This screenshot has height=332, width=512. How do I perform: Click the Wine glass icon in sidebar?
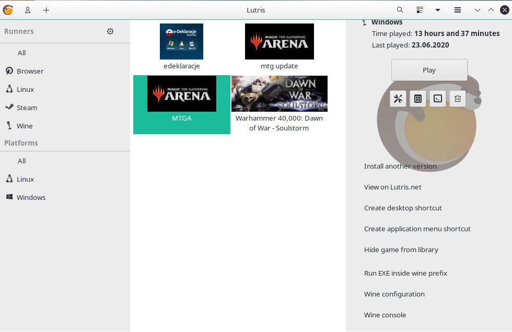(9, 126)
